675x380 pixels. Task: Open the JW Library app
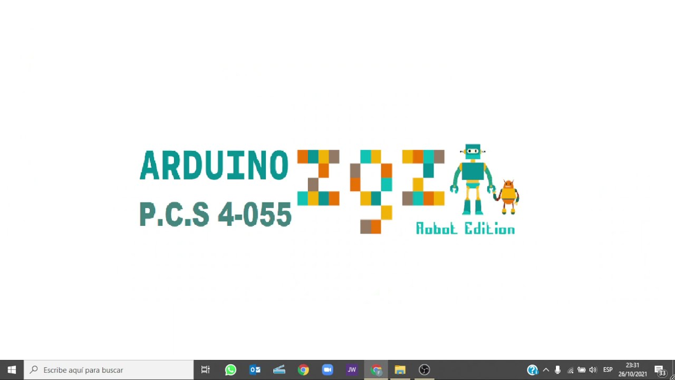coord(352,370)
